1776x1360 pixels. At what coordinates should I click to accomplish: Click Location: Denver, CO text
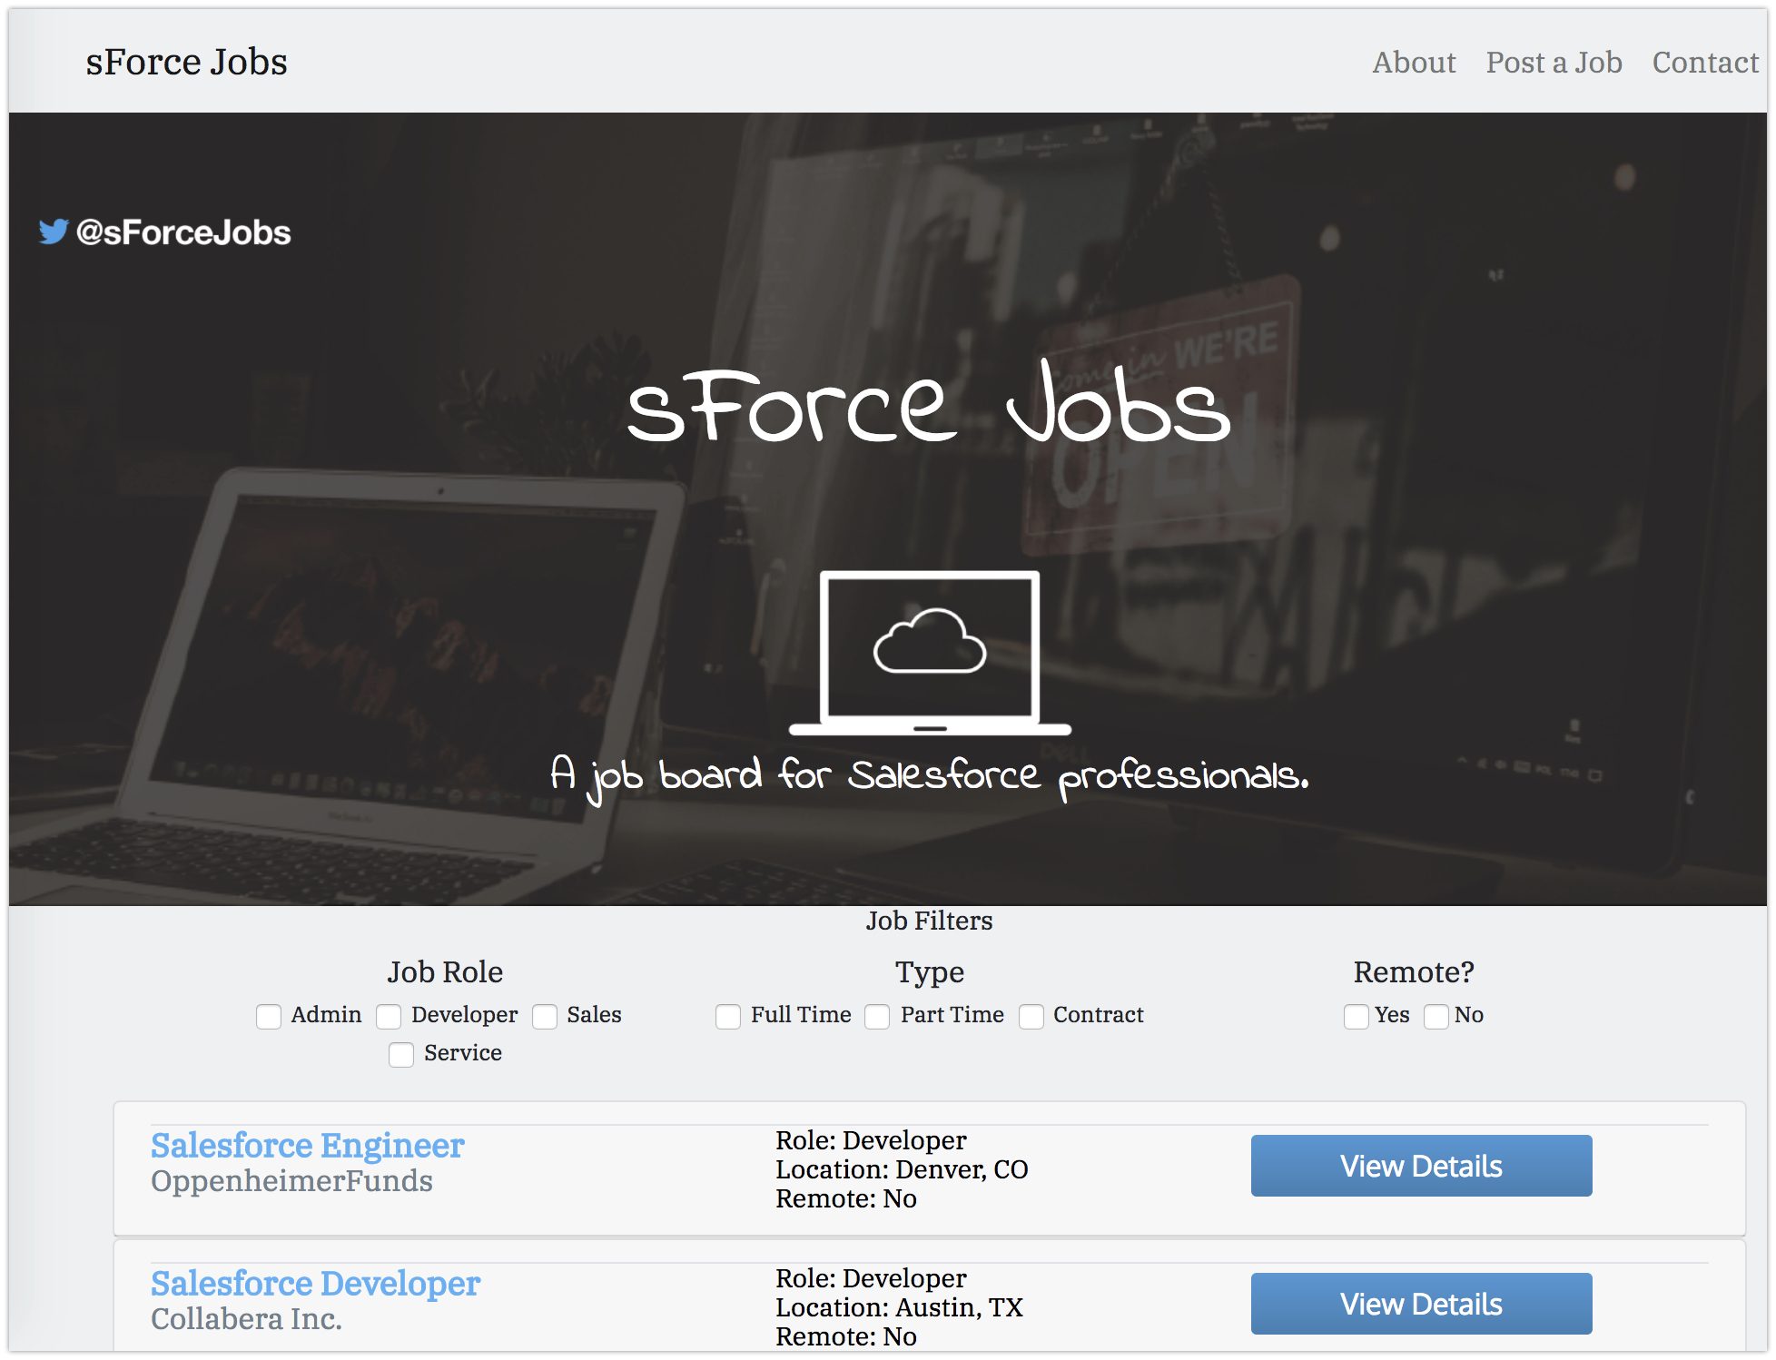902,1169
